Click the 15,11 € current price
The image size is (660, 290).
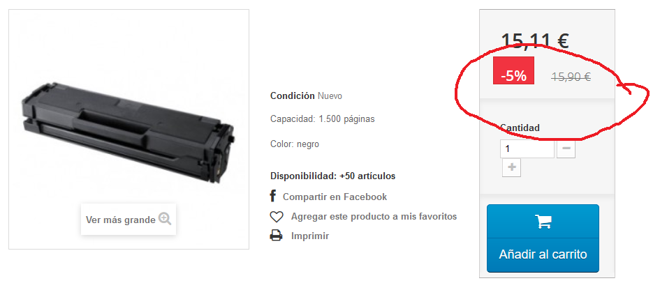click(535, 41)
